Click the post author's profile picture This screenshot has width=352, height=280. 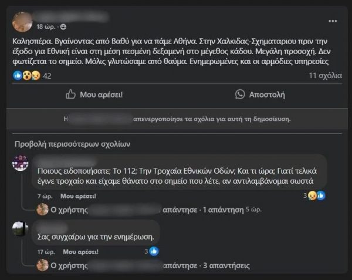point(22,22)
